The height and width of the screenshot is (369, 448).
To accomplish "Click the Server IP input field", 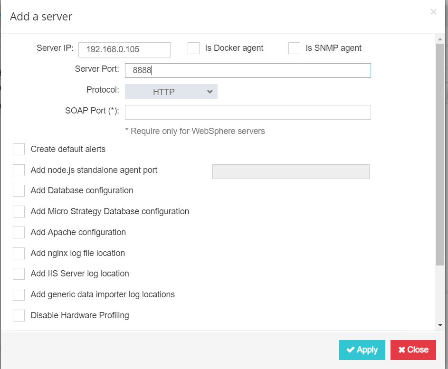I will pos(124,49).
